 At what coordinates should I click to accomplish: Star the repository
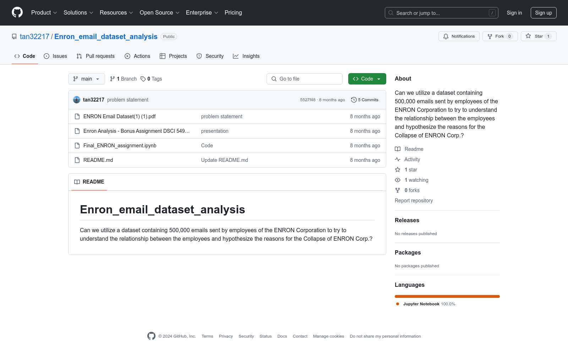[539, 36]
